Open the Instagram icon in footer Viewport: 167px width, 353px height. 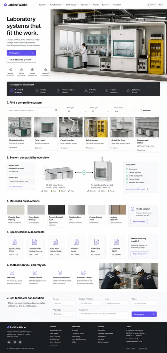coord(14,342)
